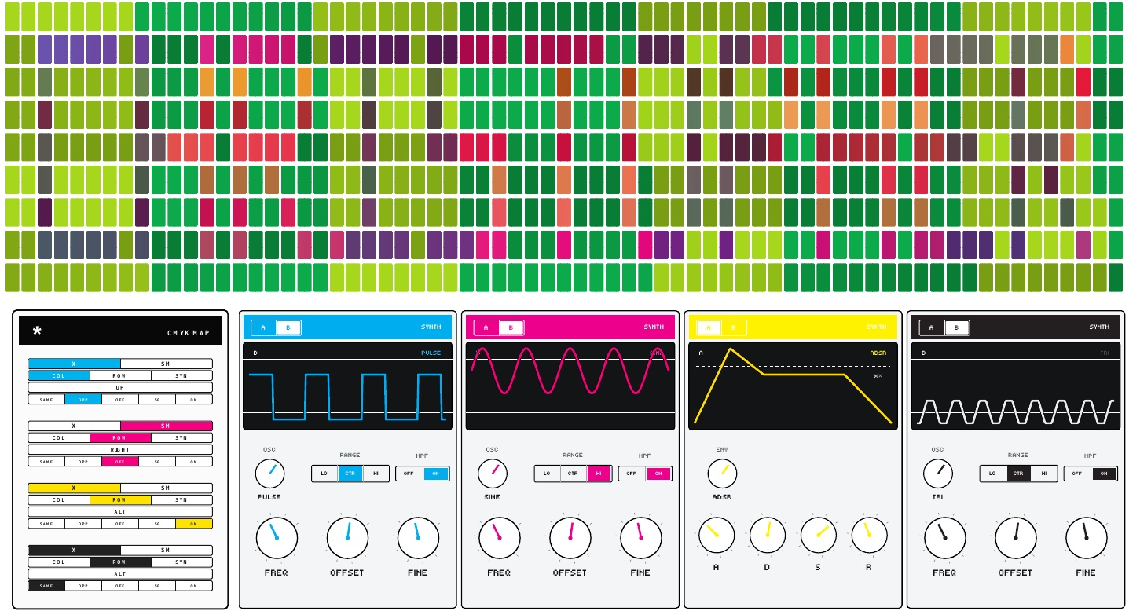Turn cyan synth HPF ON
The height and width of the screenshot is (611, 1133).
tap(436, 474)
